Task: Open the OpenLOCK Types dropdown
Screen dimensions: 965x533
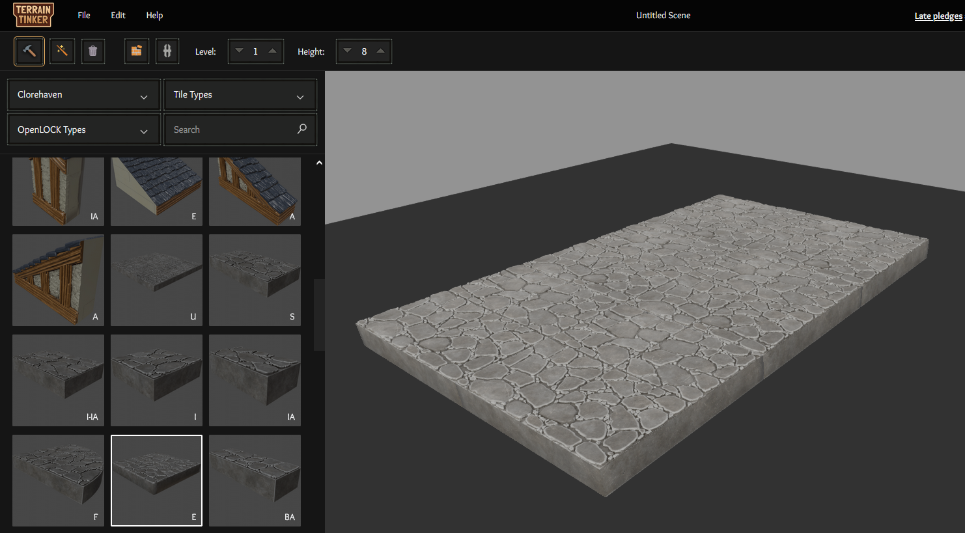Action: [83, 130]
